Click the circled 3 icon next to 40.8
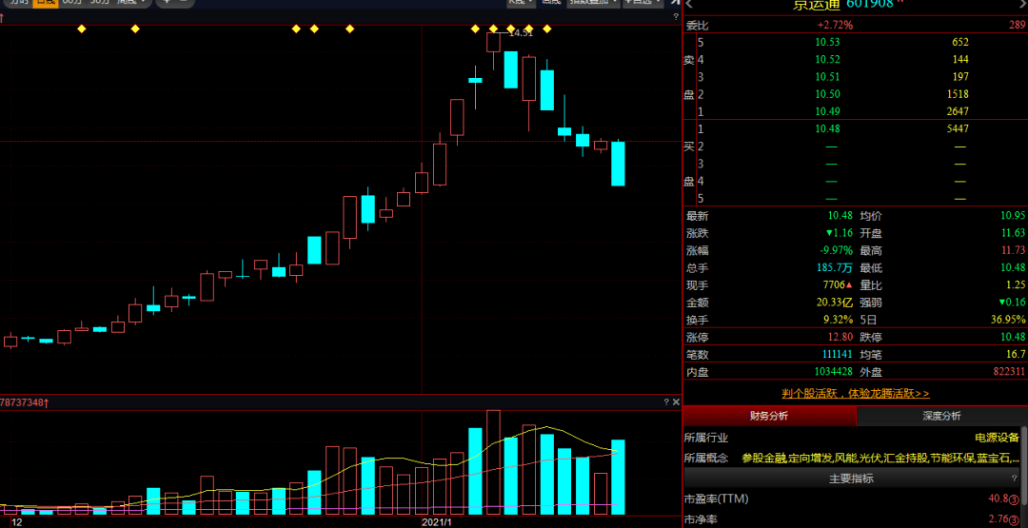 [1015, 499]
